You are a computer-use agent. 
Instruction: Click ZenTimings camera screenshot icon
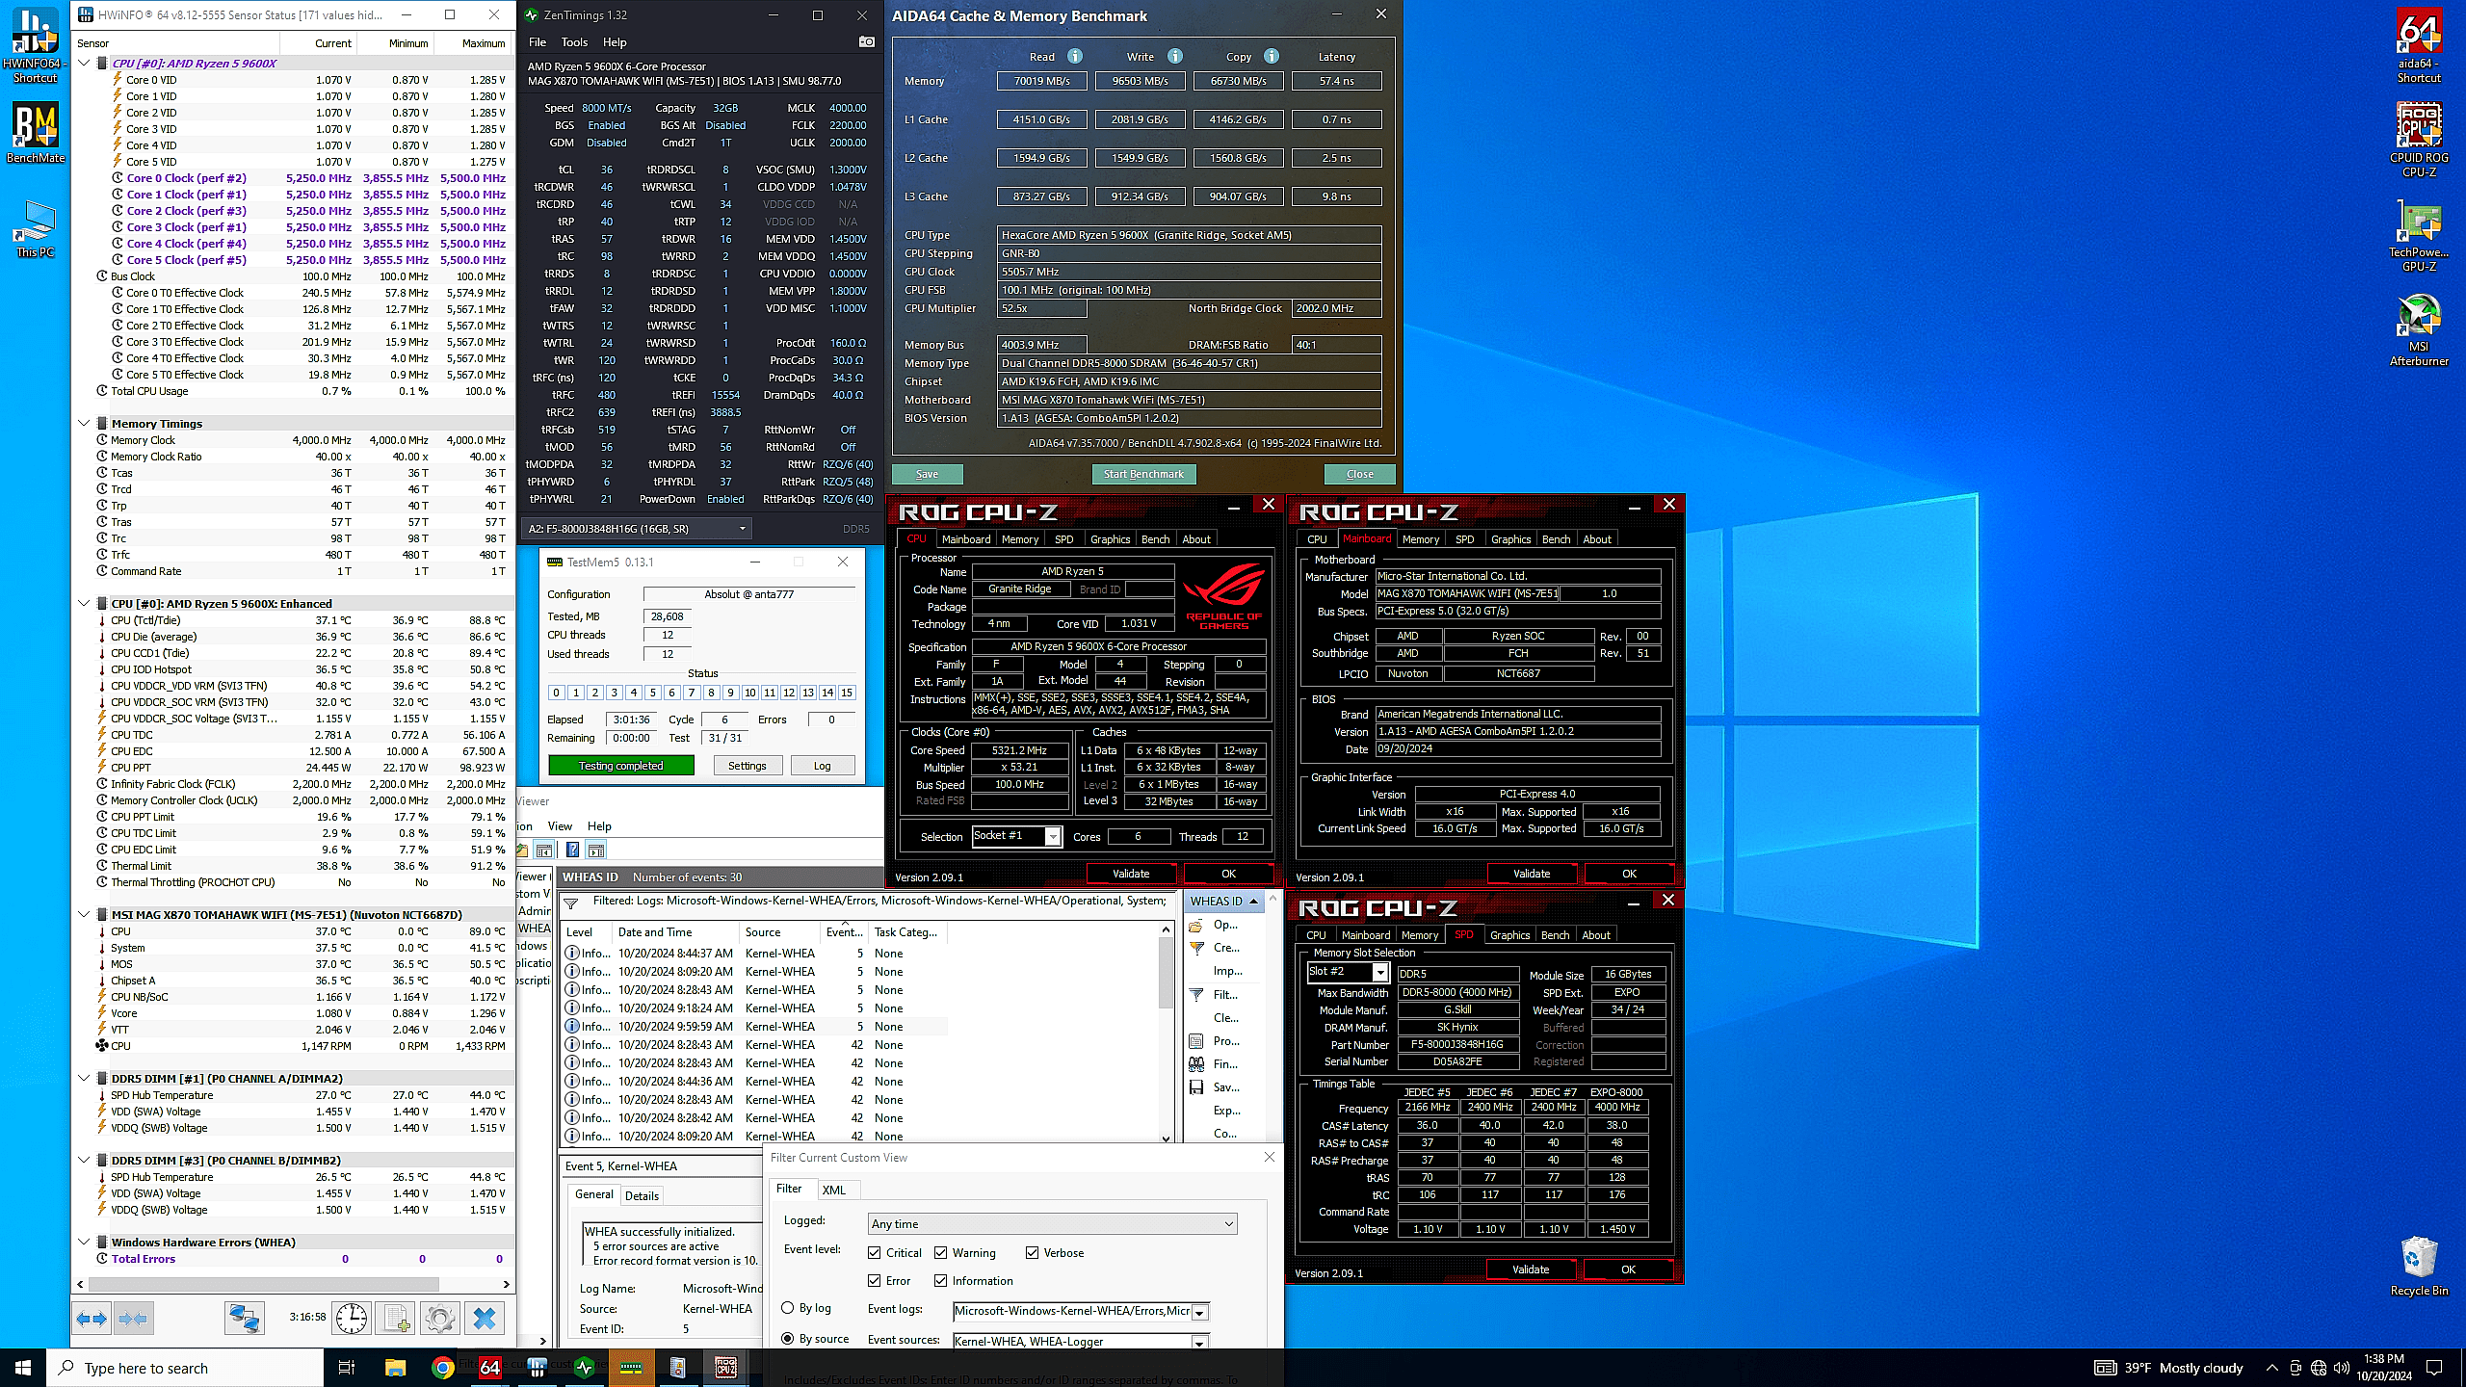point(867,41)
